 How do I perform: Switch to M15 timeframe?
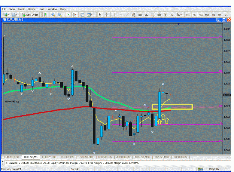[x=201, y=15]
